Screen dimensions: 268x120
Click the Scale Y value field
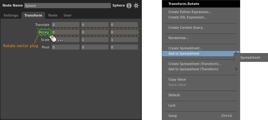tap(95, 40)
